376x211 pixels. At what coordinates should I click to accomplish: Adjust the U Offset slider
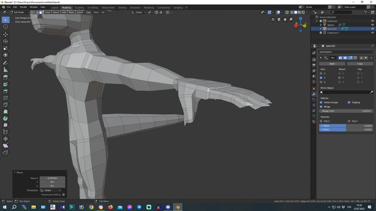(346, 126)
